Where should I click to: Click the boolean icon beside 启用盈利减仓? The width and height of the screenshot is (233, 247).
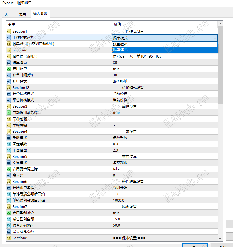(x=9, y=213)
